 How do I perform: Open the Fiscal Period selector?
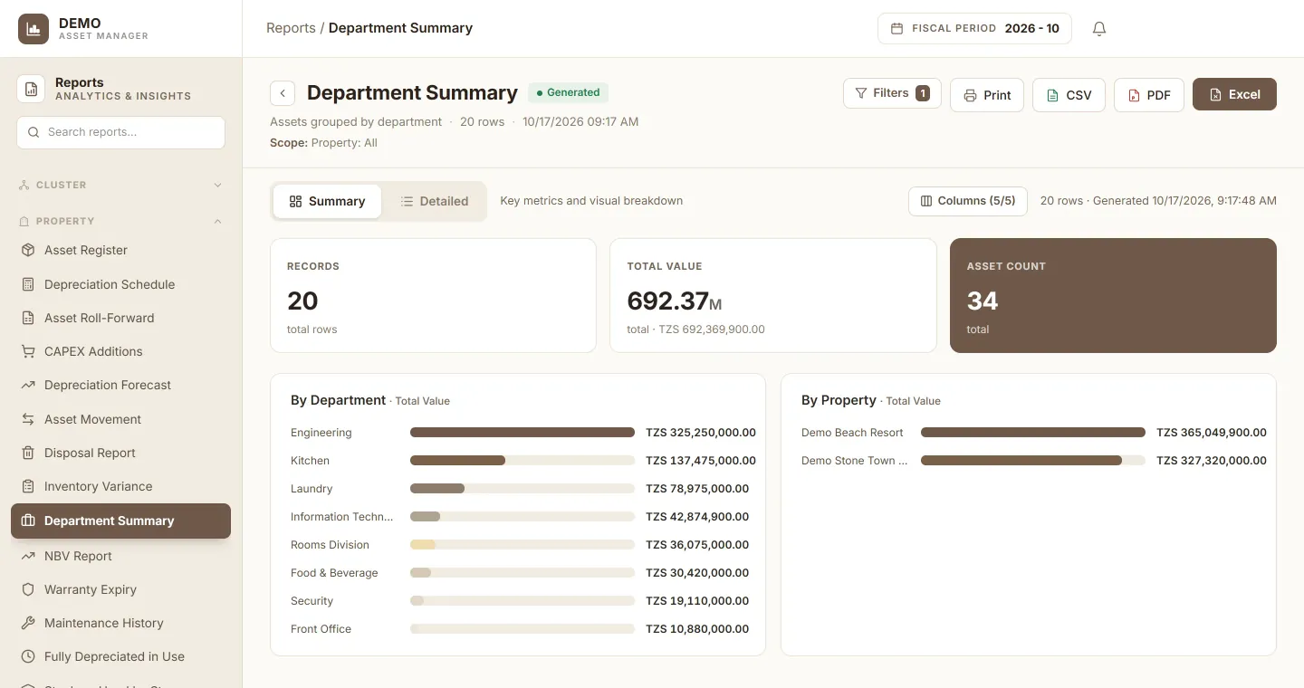pyautogui.click(x=974, y=29)
